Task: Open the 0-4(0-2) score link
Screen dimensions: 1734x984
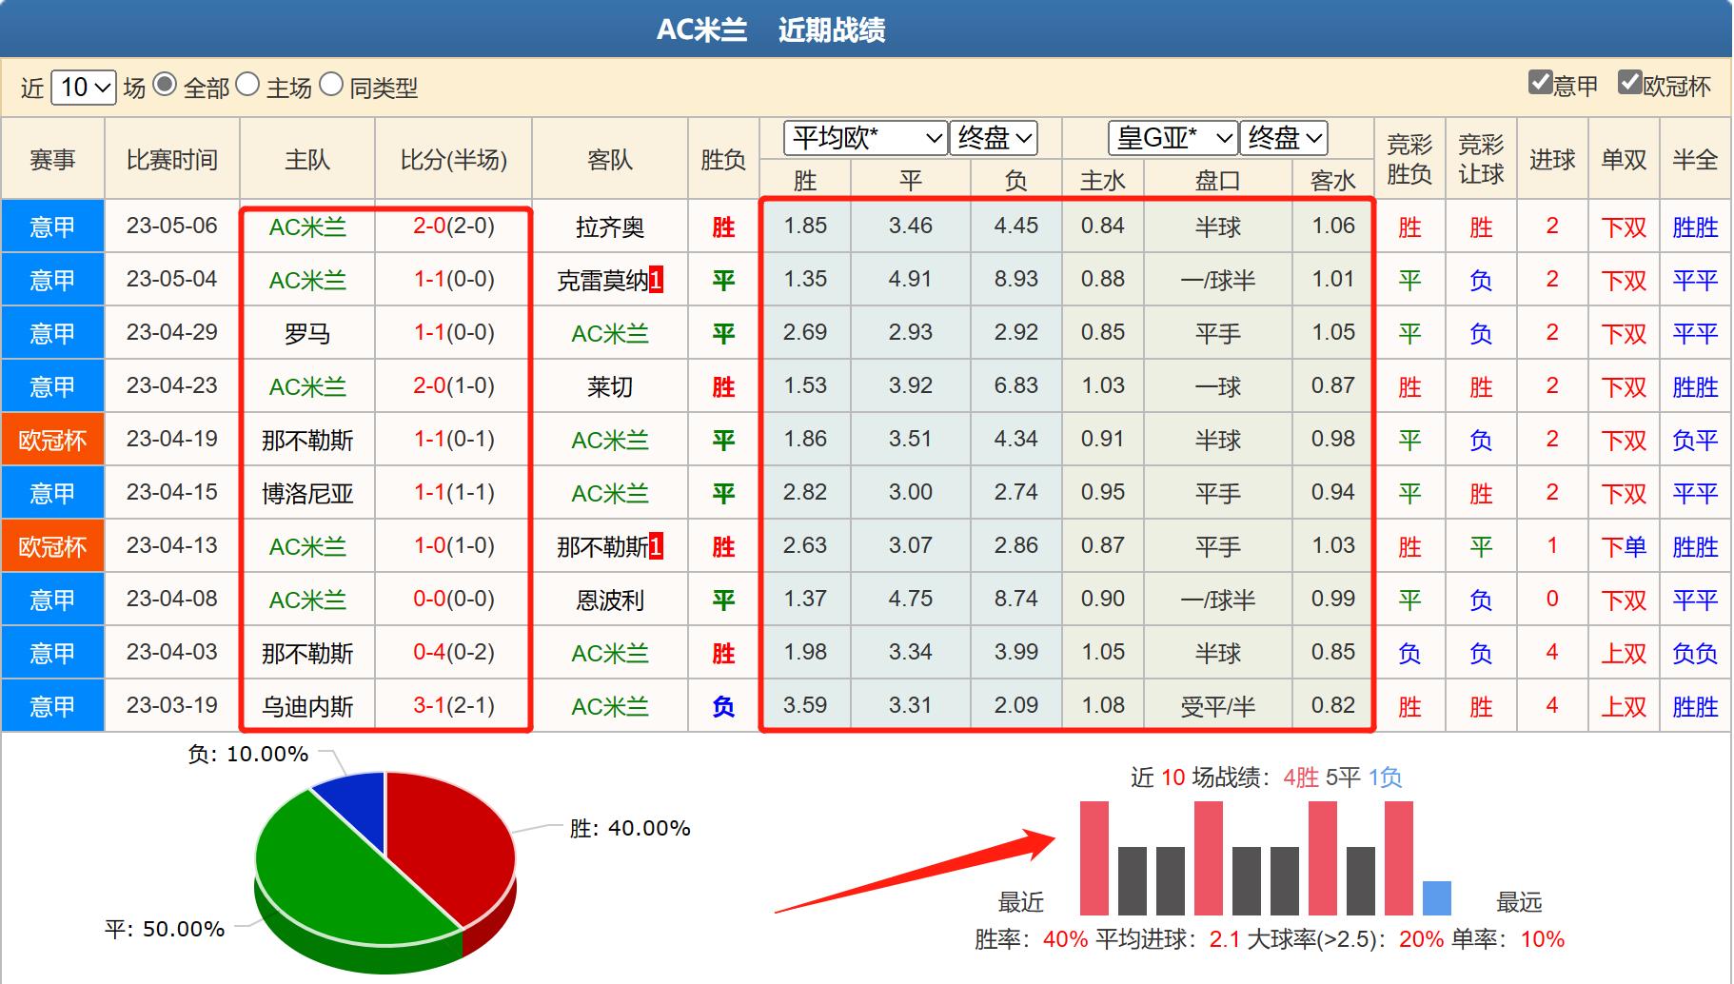Action: [454, 652]
